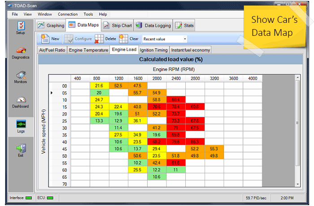Viewport: 314px width, 206px height.
Task: Select the 70 MPH row header
Action: point(60,184)
